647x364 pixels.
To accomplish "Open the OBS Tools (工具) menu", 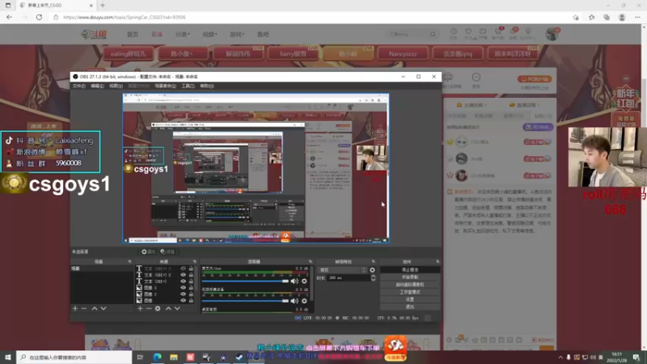I will point(188,86).
